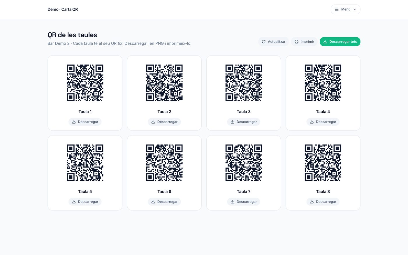Click the Taula 3 label
The width and height of the screenshot is (408, 255).
(x=244, y=112)
